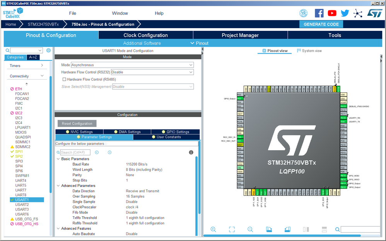Click the 10th anniversary badge icon
This screenshot has height=241, width=386.
tap(303, 13)
